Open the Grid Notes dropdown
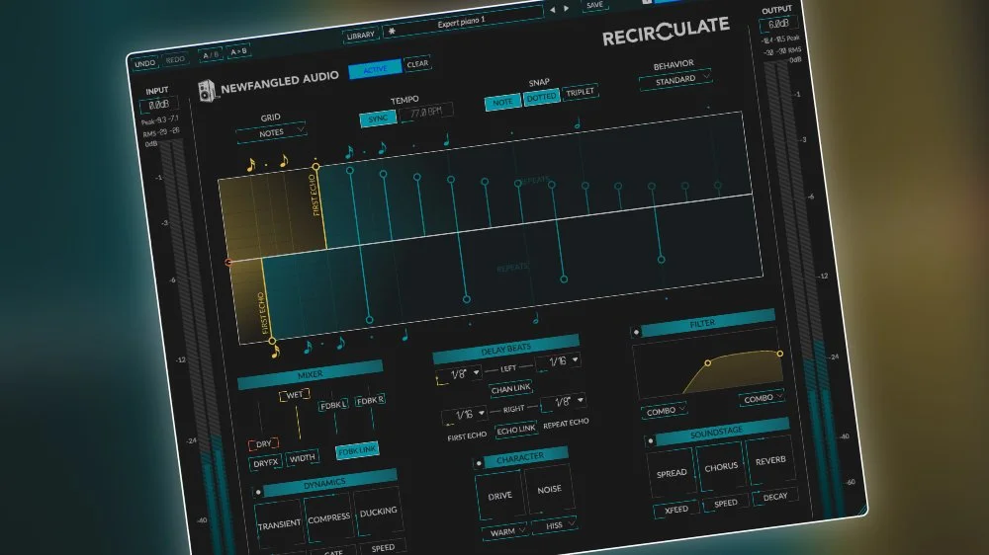The image size is (989, 555). coord(271,133)
